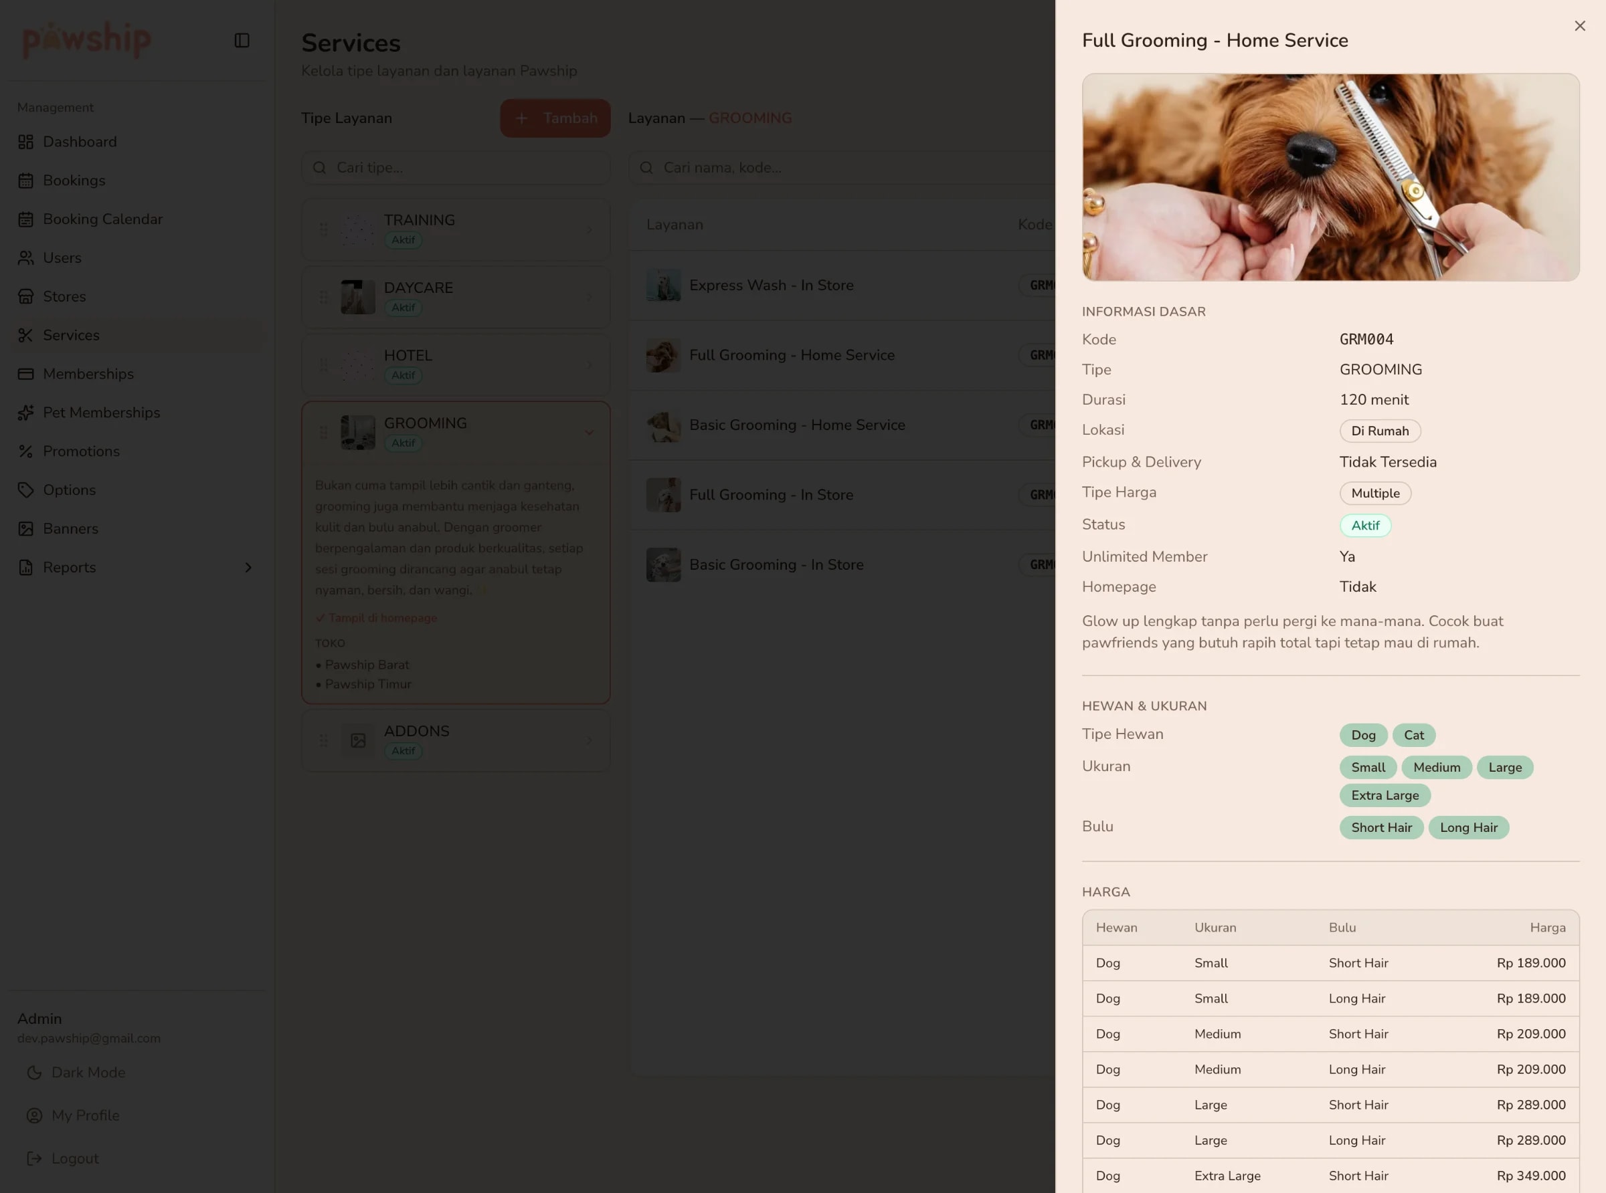The height and width of the screenshot is (1193, 1606).
Task: Click the Multiple price type badge
Action: click(1375, 494)
